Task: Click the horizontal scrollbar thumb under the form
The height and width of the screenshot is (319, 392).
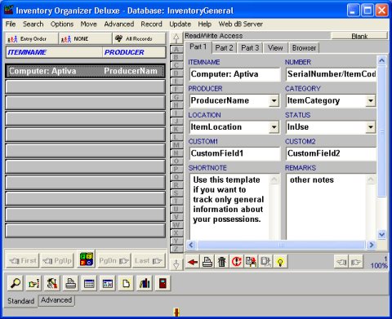Action: [x=281, y=245]
